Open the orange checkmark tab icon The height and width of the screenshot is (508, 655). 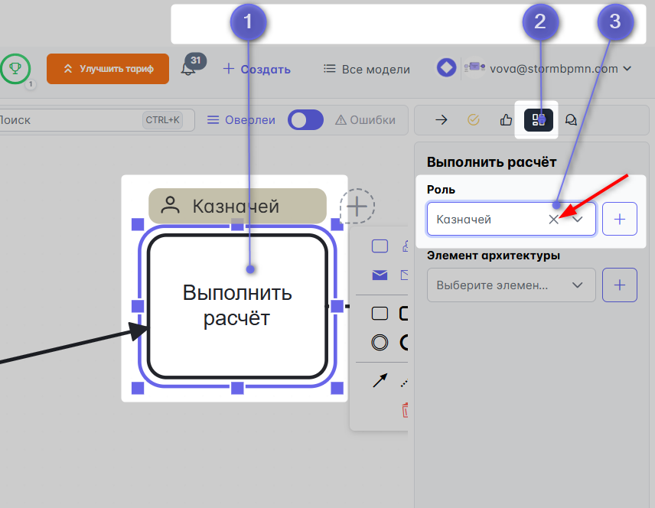473,119
